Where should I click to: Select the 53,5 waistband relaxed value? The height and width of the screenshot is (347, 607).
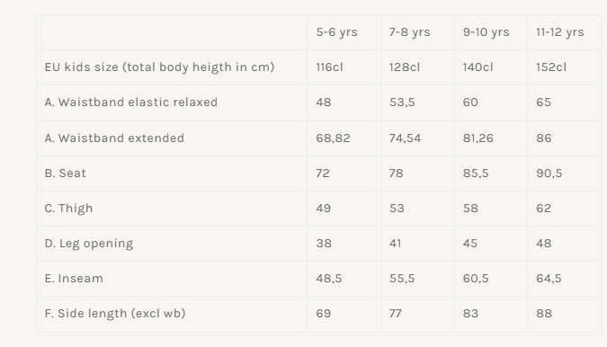pos(402,102)
